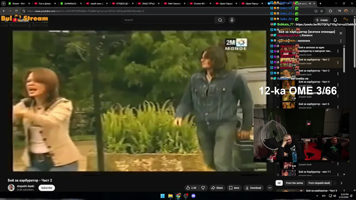Open Discord from the taskbar
The image size is (356, 200).
194,196
